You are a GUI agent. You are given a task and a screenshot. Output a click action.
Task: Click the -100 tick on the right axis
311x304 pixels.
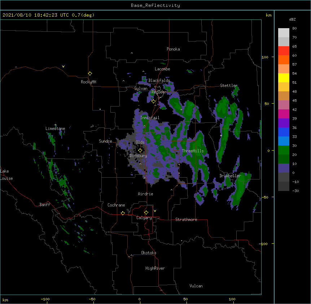pos(263,244)
